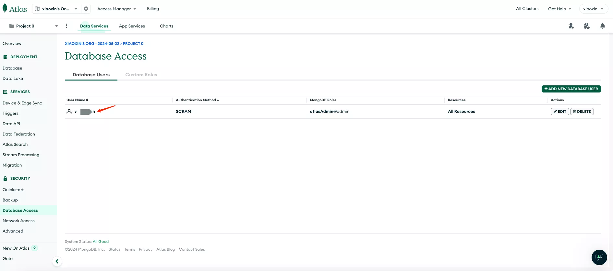Click the SCRAM authentication cell
The width and height of the screenshot is (613, 271).
[184, 112]
